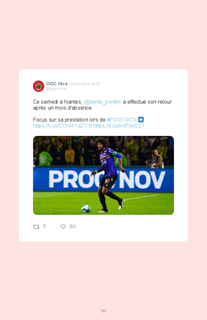Click the text "après un mois d'absence"
The image size is (207, 320).
coord(63,108)
